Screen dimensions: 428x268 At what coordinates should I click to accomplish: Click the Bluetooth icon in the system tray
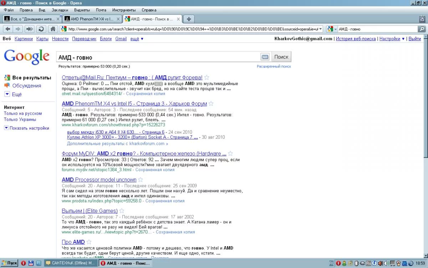tap(356, 263)
